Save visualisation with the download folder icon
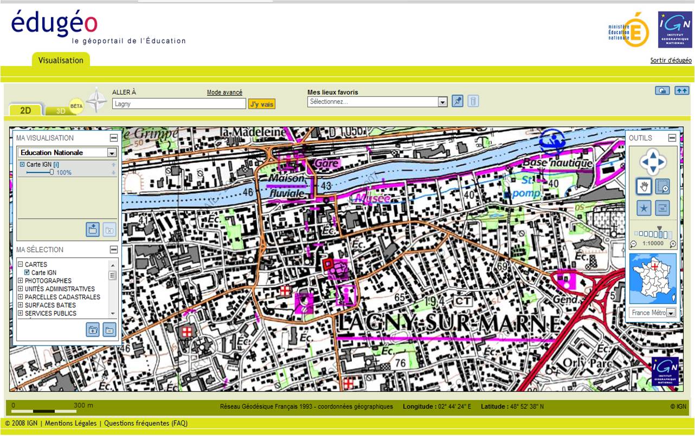 (x=93, y=230)
